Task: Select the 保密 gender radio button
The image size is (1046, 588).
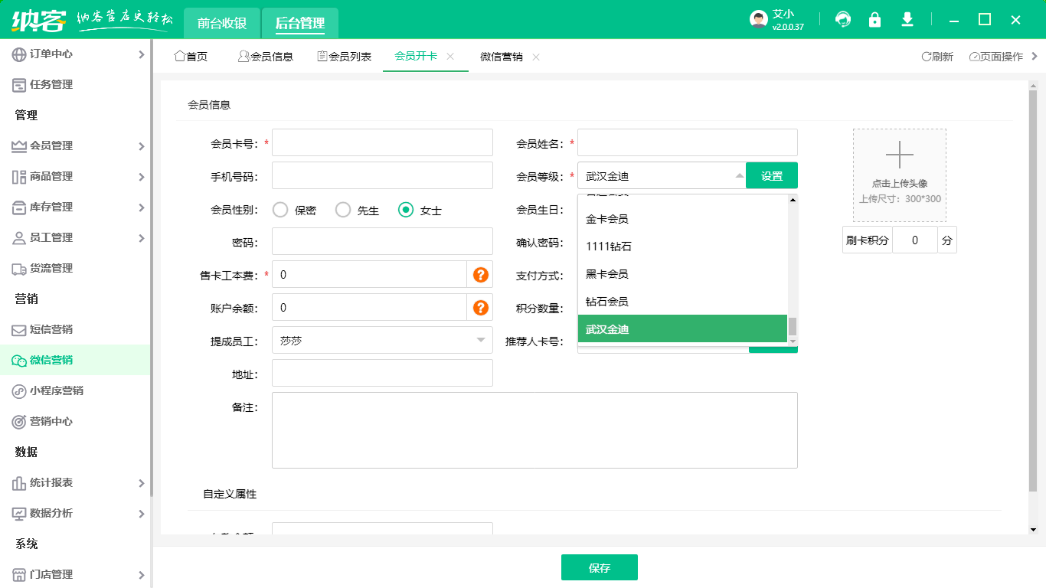Action: click(280, 210)
